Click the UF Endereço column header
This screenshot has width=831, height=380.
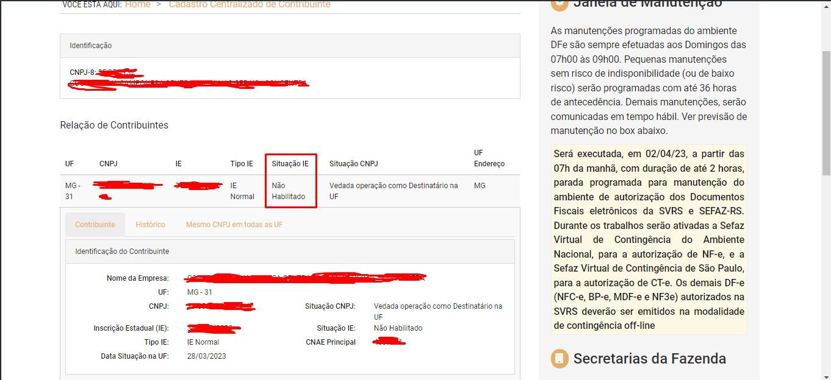point(489,158)
